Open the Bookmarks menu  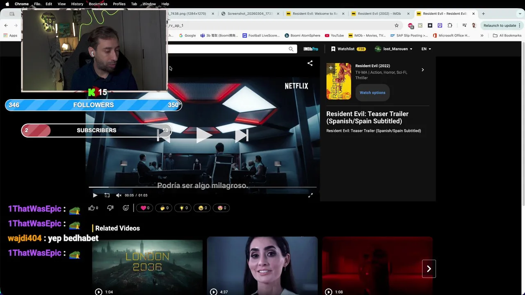[98, 4]
